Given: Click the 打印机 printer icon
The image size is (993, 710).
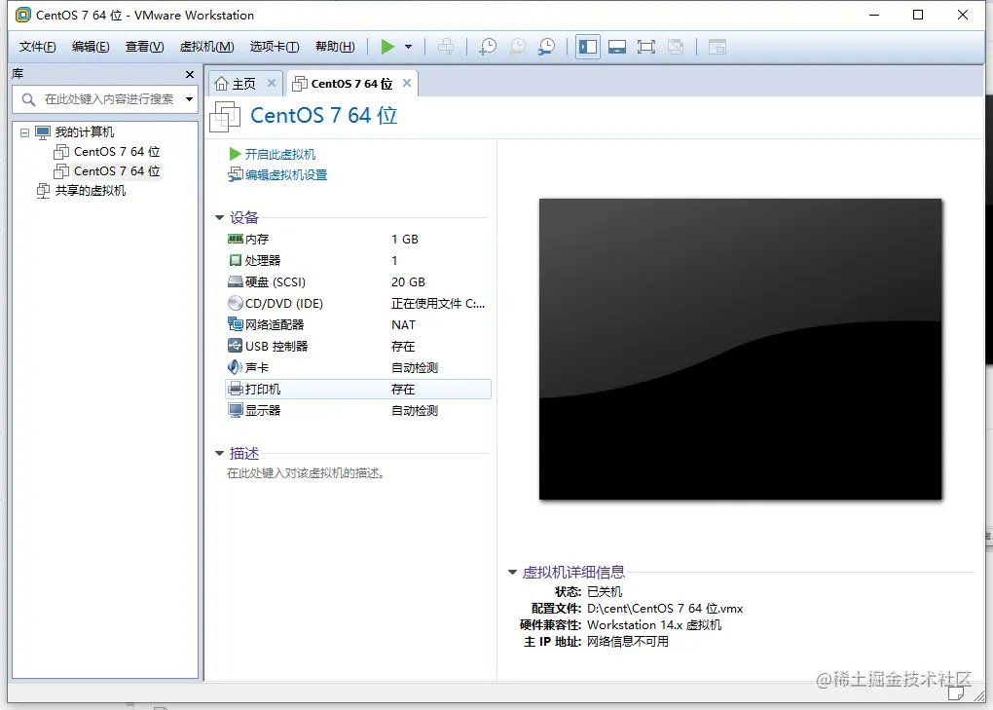Looking at the screenshot, I should coord(236,389).
